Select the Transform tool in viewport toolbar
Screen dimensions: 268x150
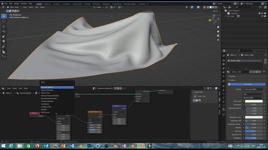pyautogui.click(x=4, y=41)
